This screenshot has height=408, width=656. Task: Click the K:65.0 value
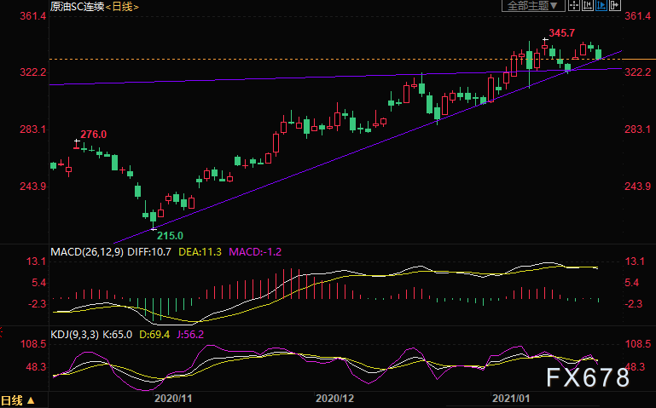117,335
